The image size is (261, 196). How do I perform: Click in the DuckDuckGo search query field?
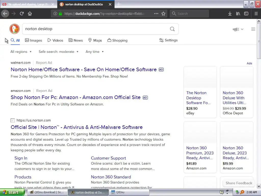pos(96,29)
